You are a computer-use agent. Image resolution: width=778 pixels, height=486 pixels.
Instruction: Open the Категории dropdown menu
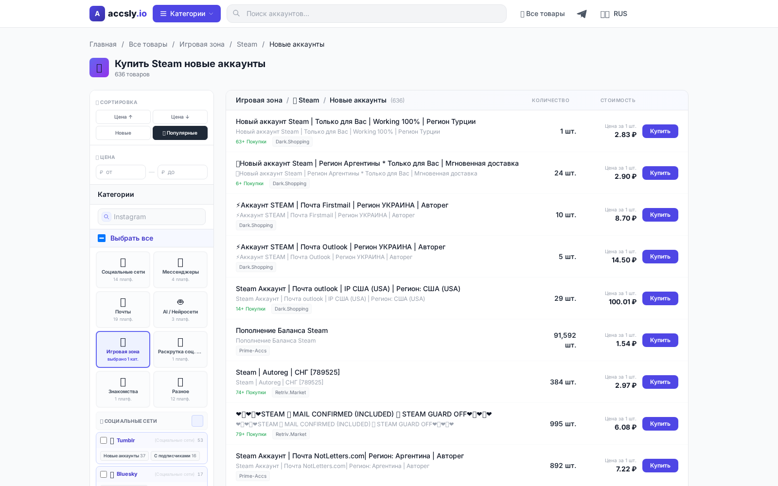coord(187,14)
